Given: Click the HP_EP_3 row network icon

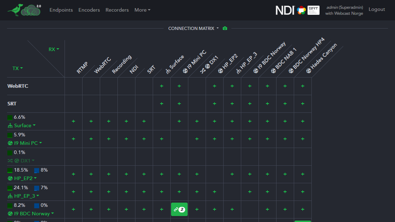Looking at the screenshot, I should pyautogui.click(x=10, y=196).
